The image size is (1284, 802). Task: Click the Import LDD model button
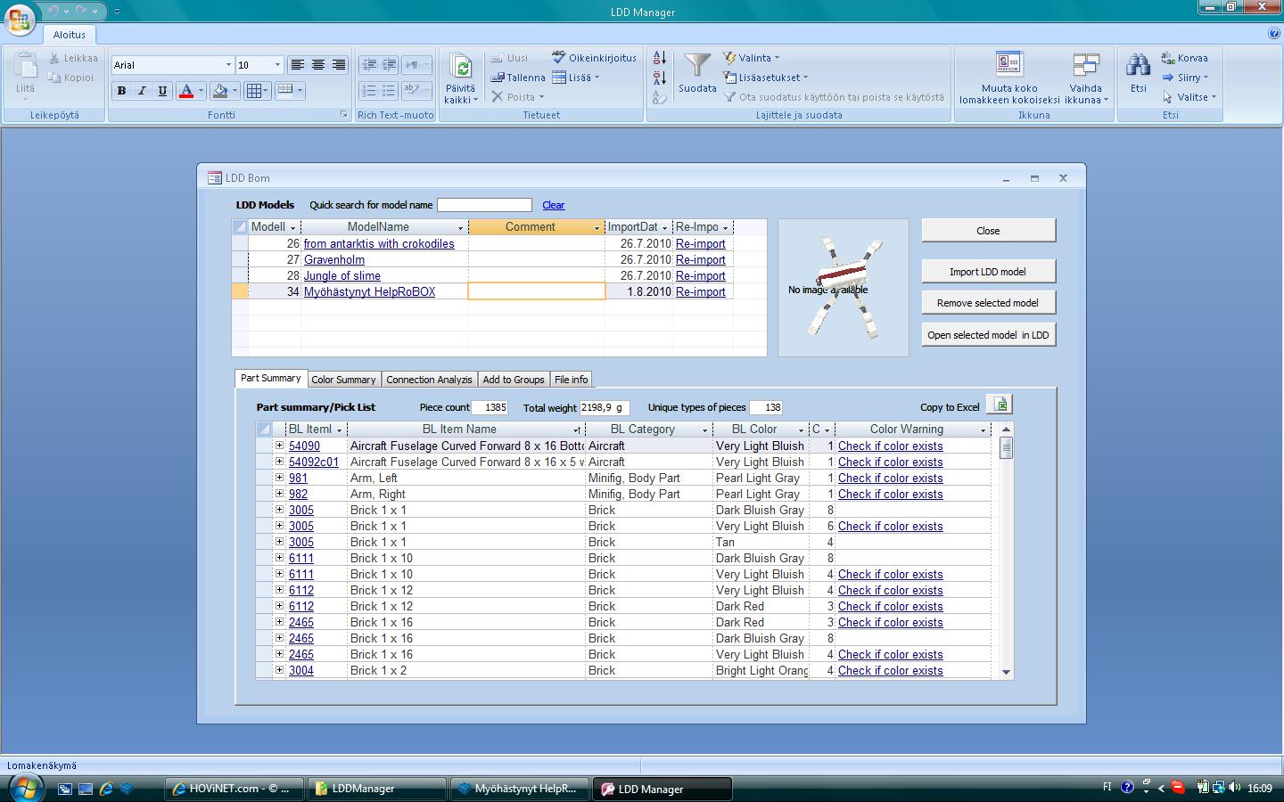(x=987, y=272)
